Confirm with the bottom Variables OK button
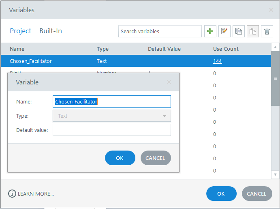 click(x=221, y=194)
